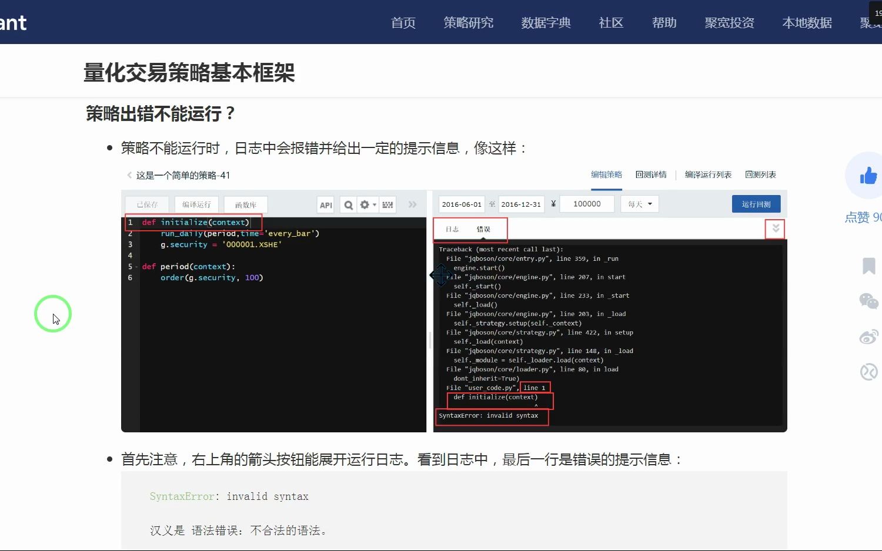Image resolution: width=882 pixels, height=551 pixels.
Task: Go to 数据字典 in top navigation
Action: pyautogui.click(x=546, y=23)
